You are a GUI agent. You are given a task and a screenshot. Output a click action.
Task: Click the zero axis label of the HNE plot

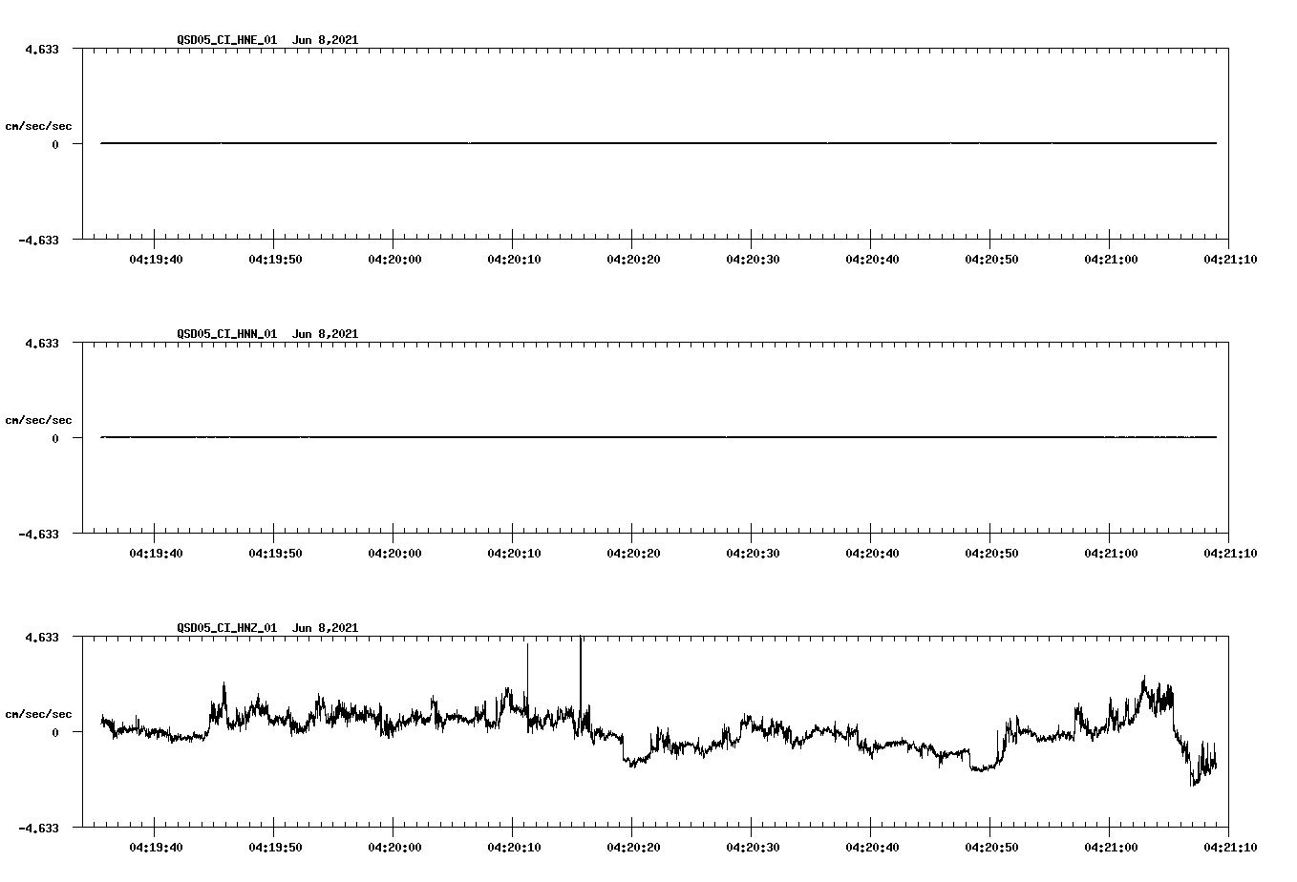(x=55, y=144)
